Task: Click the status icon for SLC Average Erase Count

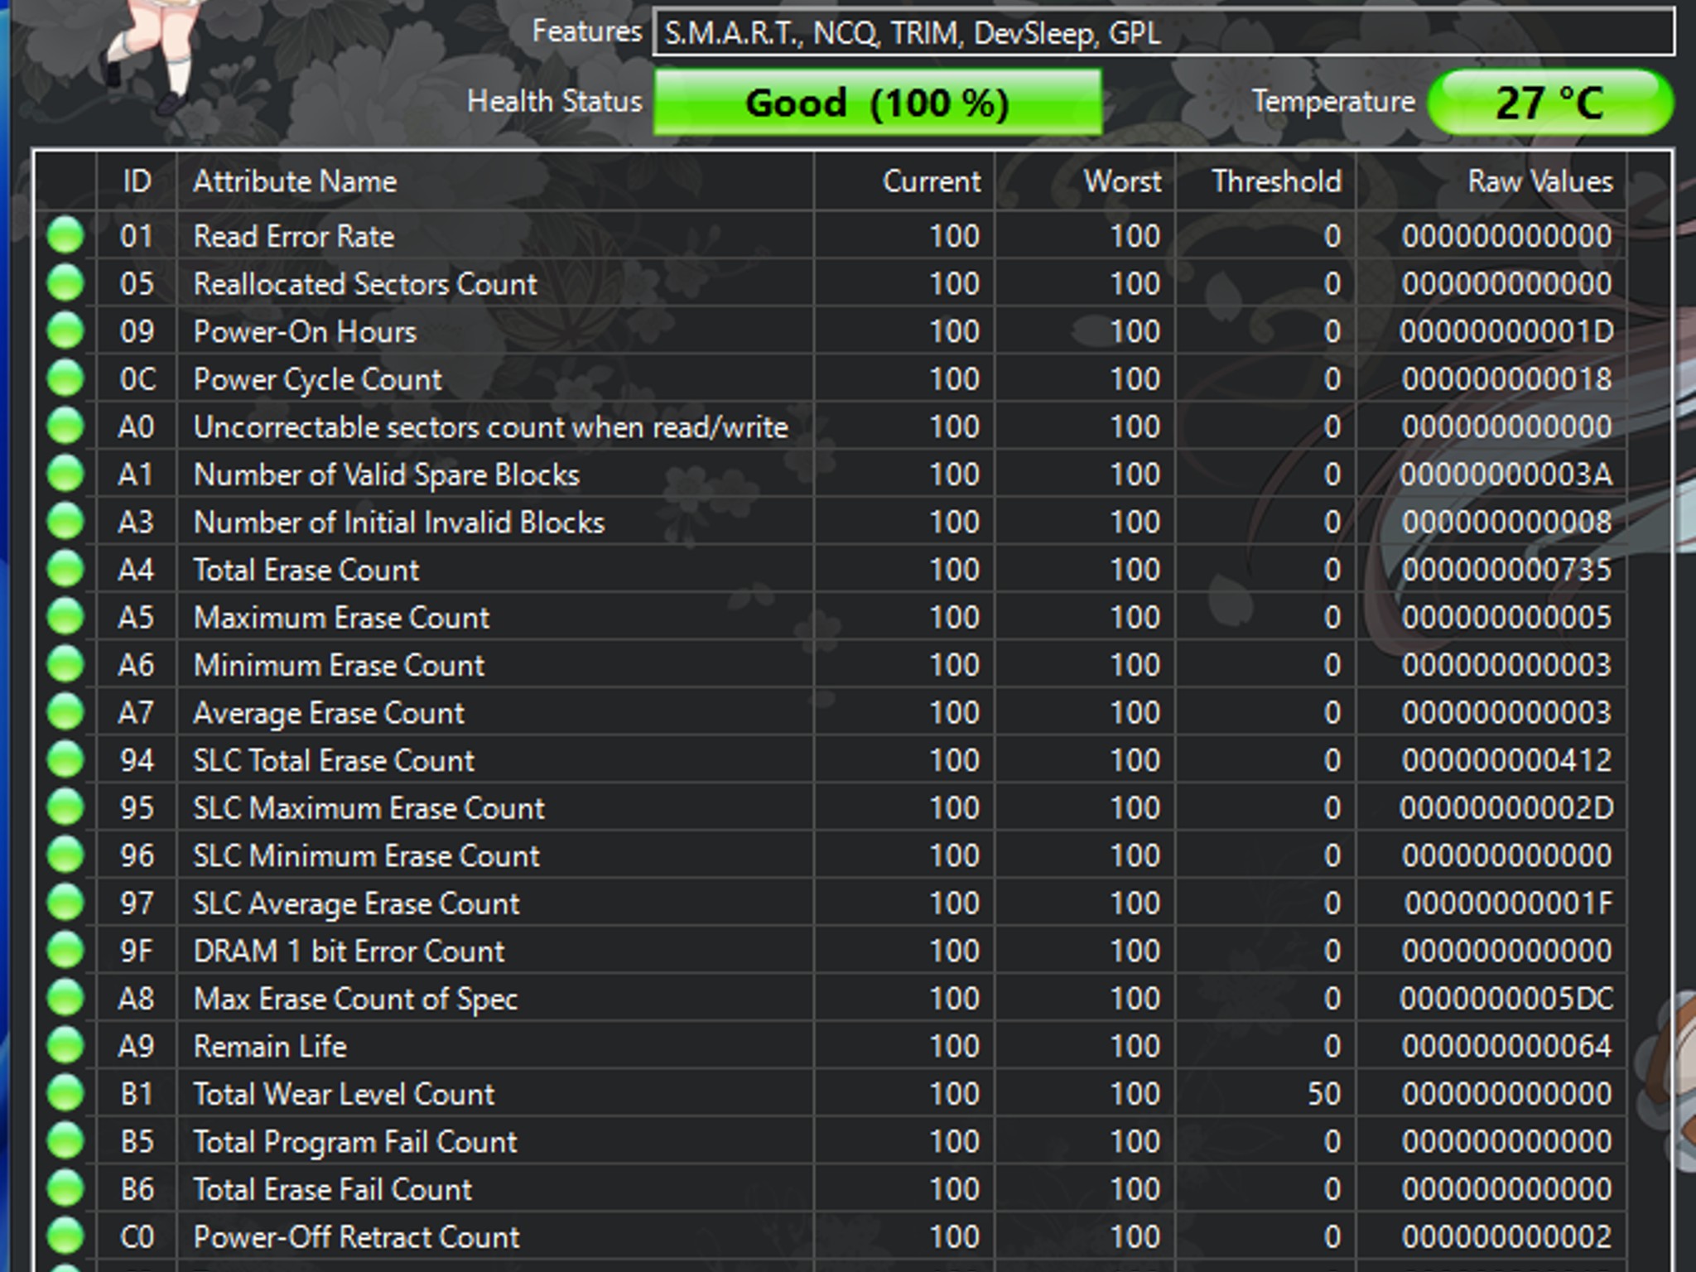Action: [x=65, y=902]
